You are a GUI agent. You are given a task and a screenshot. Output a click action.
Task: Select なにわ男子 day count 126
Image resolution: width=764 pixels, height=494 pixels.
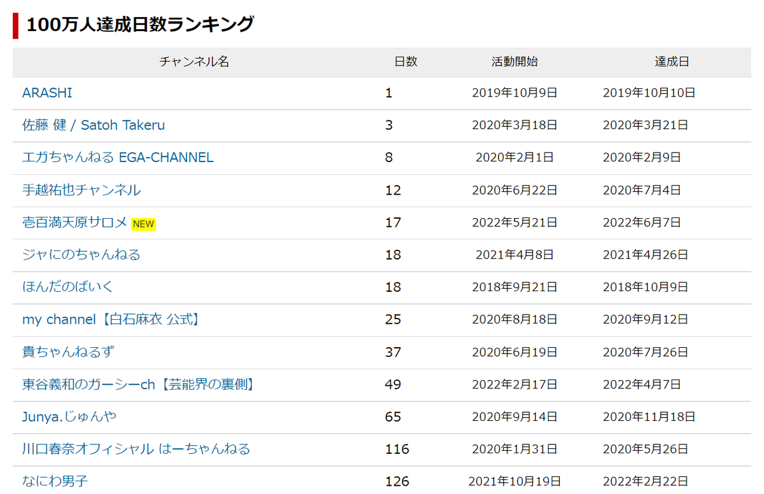pyautogui.click(x=397, y=481)
